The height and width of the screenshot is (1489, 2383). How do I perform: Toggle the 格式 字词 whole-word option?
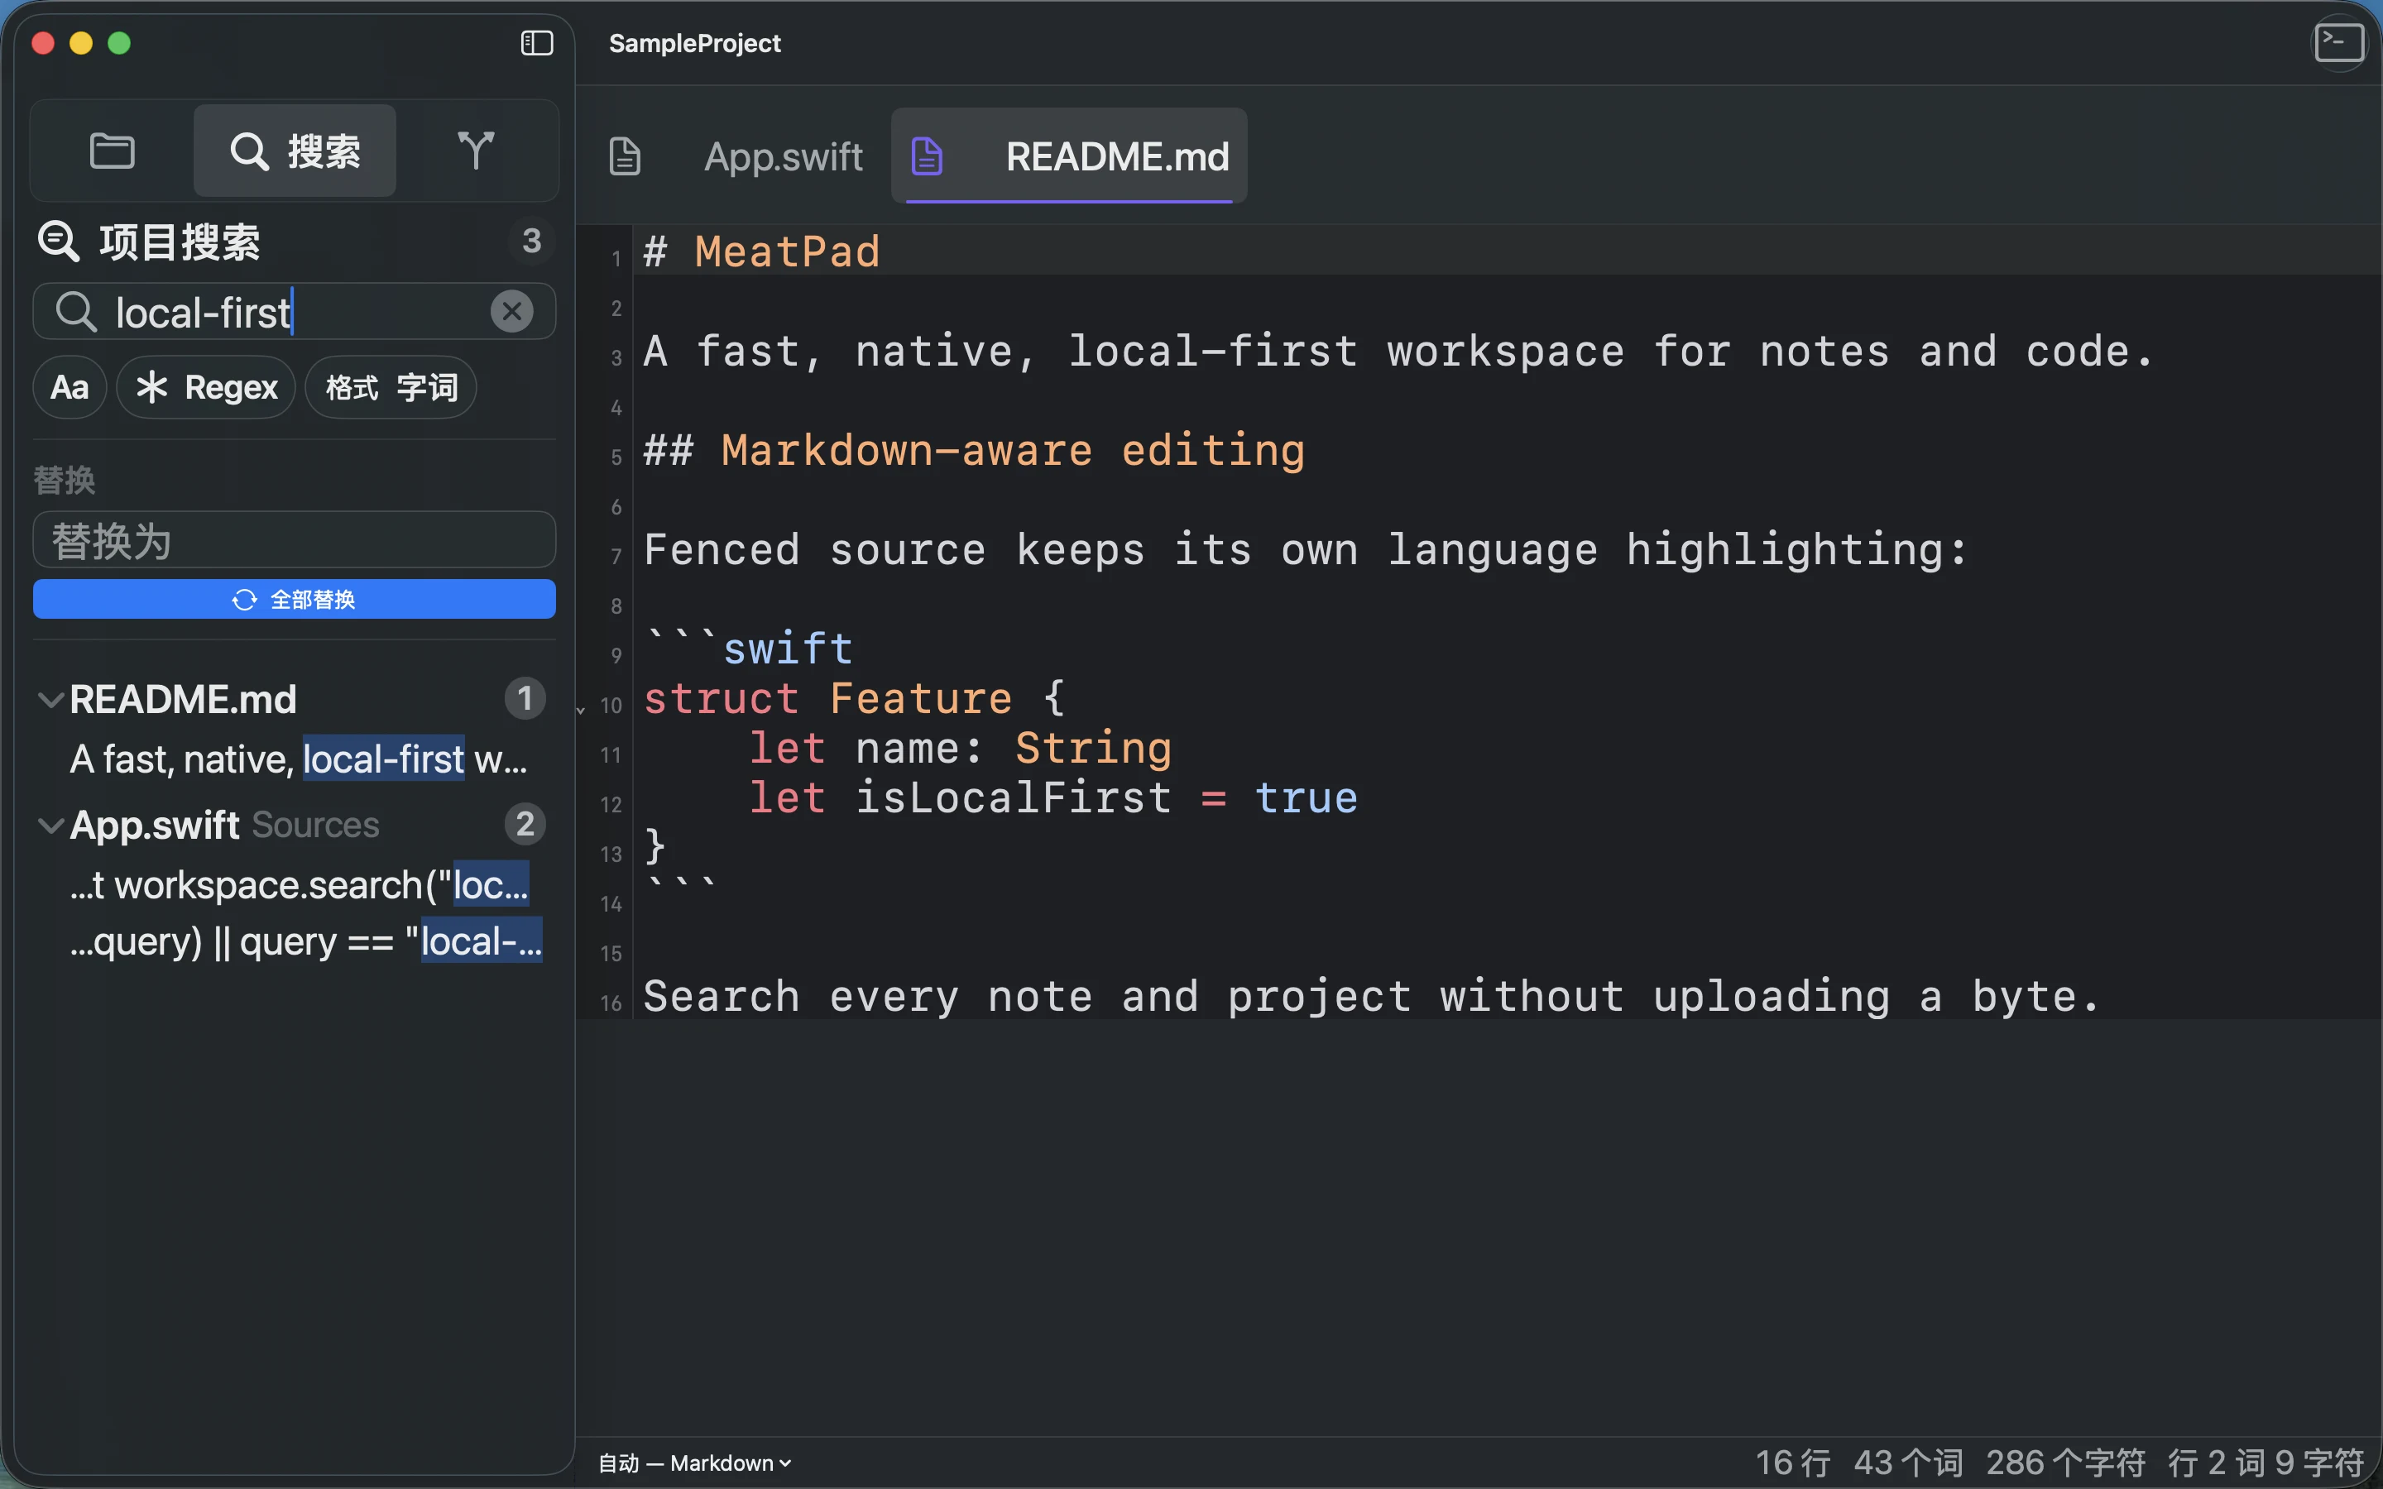click(x=391, y=387)
